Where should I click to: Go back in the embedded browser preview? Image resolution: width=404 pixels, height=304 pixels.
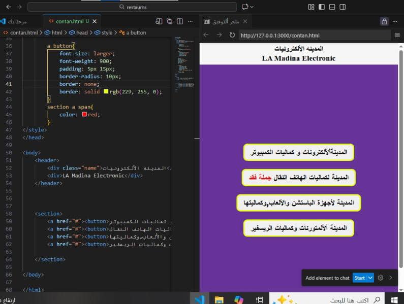click(x=206, y=35)
